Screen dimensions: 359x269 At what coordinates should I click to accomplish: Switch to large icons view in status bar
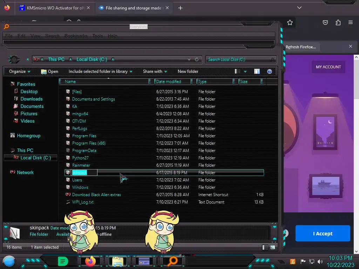273,247
